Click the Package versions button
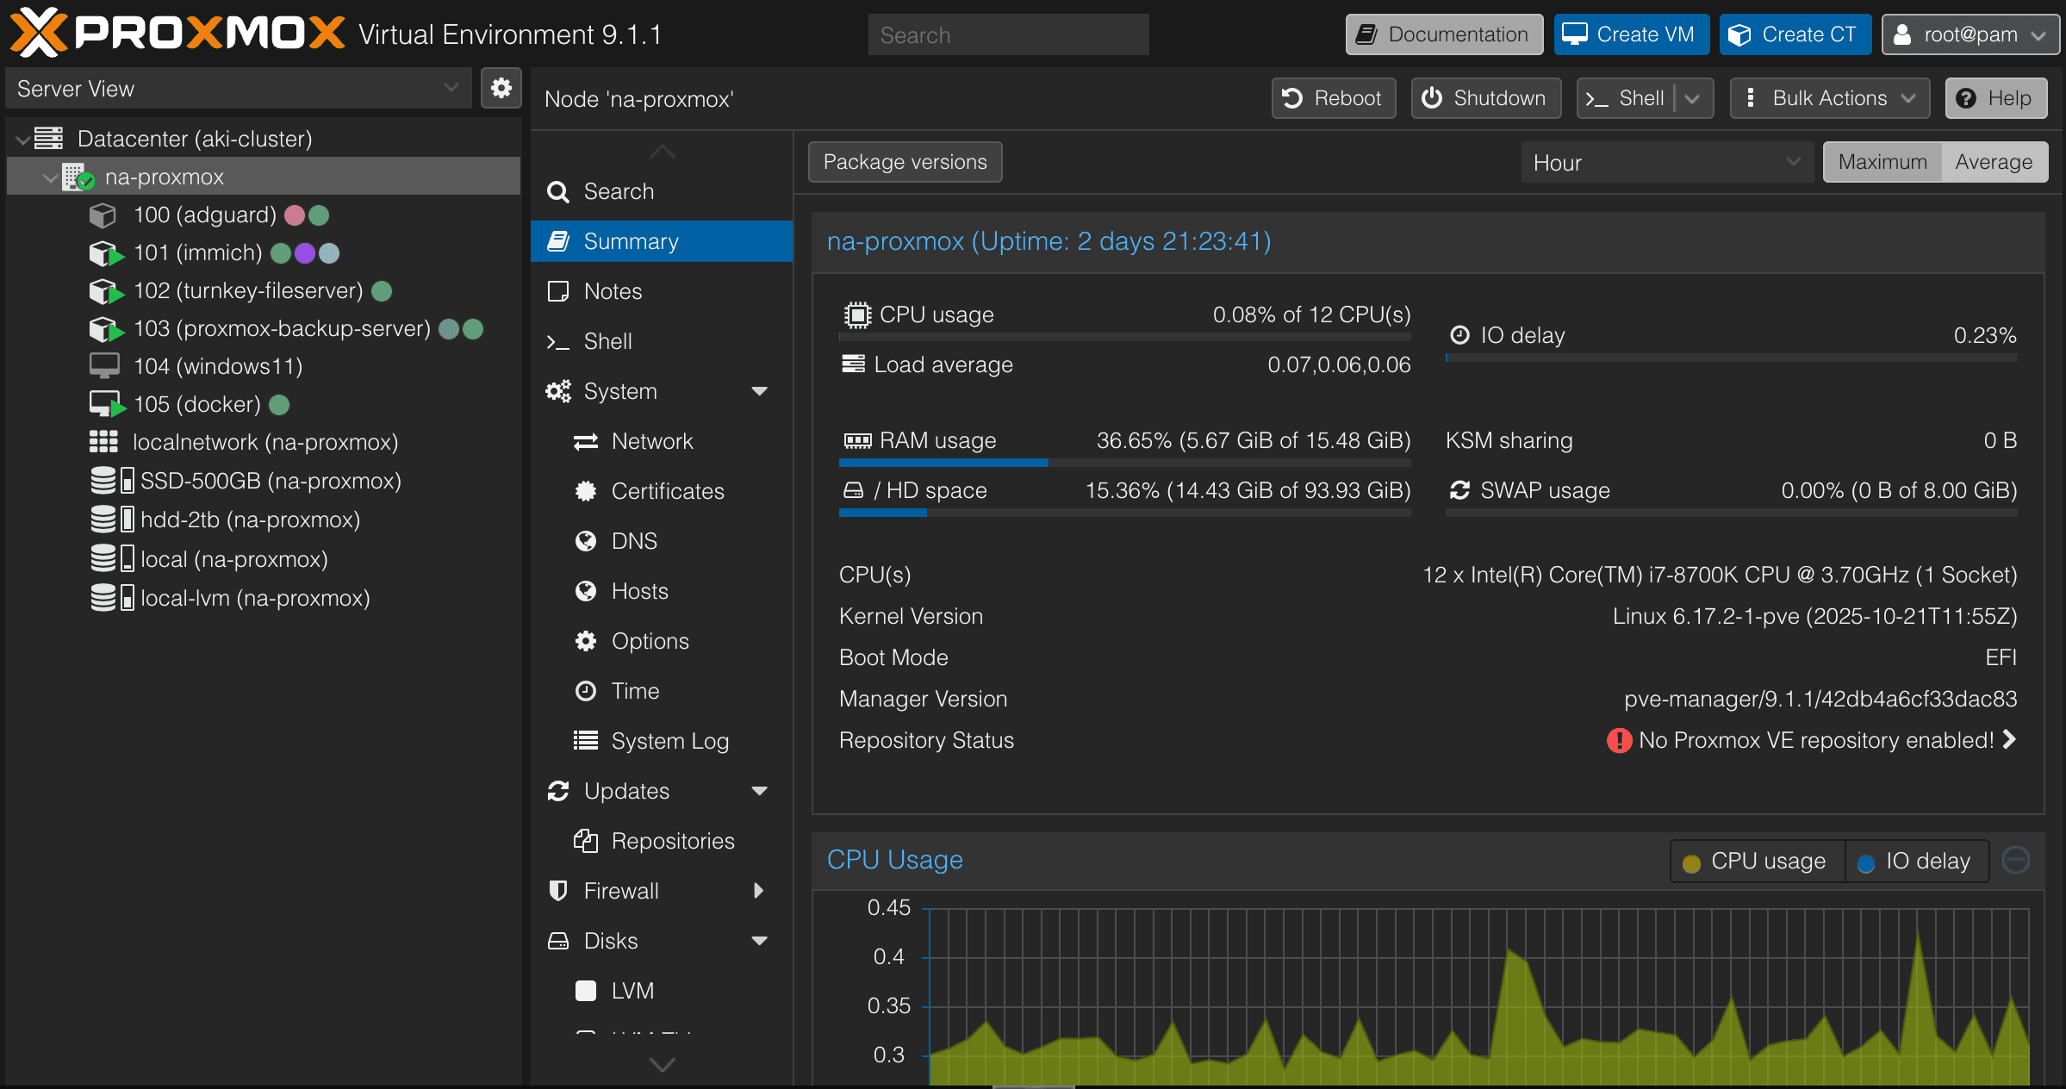The image size is (2066, 1089). point(905,162)
